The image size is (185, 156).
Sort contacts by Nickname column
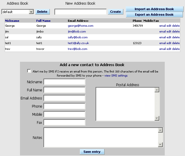[12, 21]
